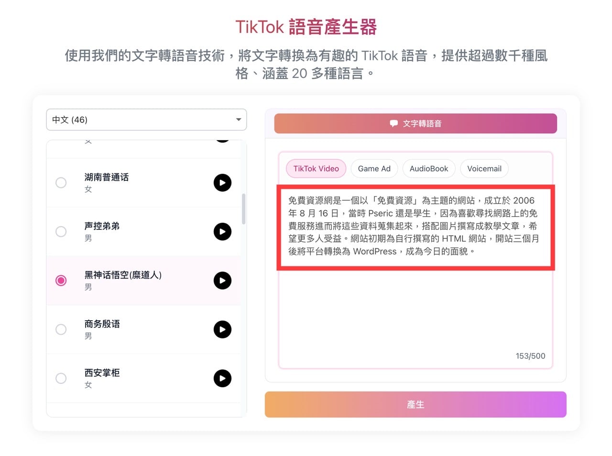Click the speech bubble icon beside 文字轉語音
This screenshot has height=456, width=612.
(x=394, y=123)
